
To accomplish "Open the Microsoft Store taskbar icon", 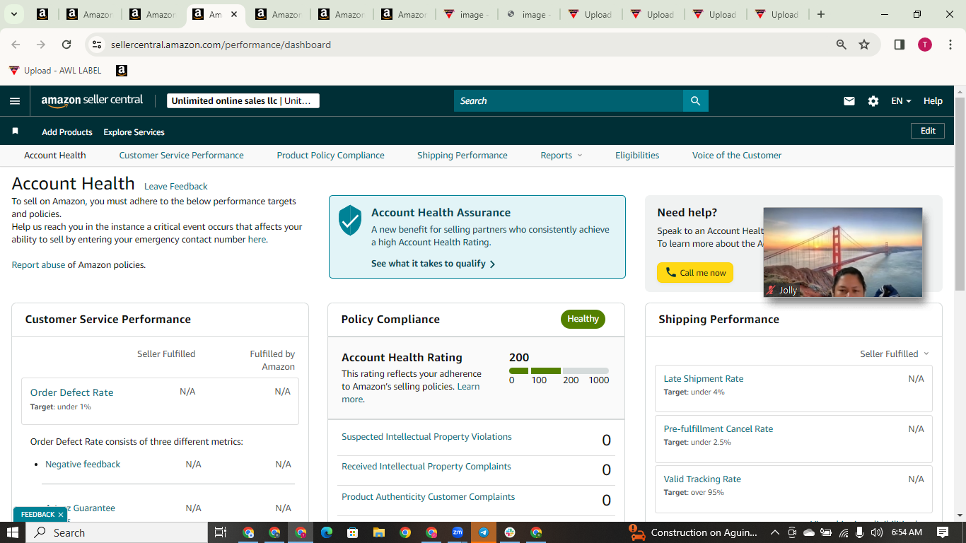I will (x=352, y=532).
